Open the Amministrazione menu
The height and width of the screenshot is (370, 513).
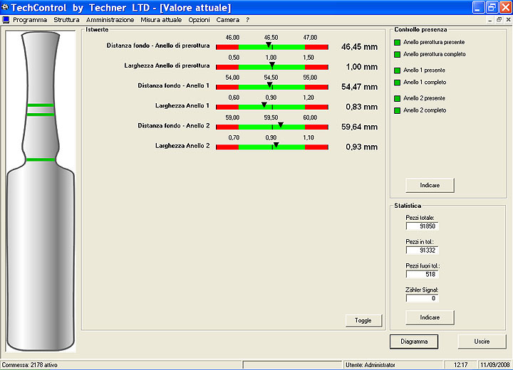pyautogui.click(x=110, y=20)
